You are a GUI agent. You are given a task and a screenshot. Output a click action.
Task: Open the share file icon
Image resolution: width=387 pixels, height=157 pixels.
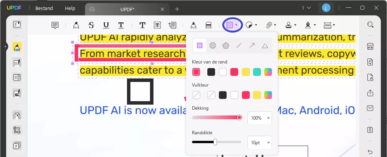click(370, 93)
